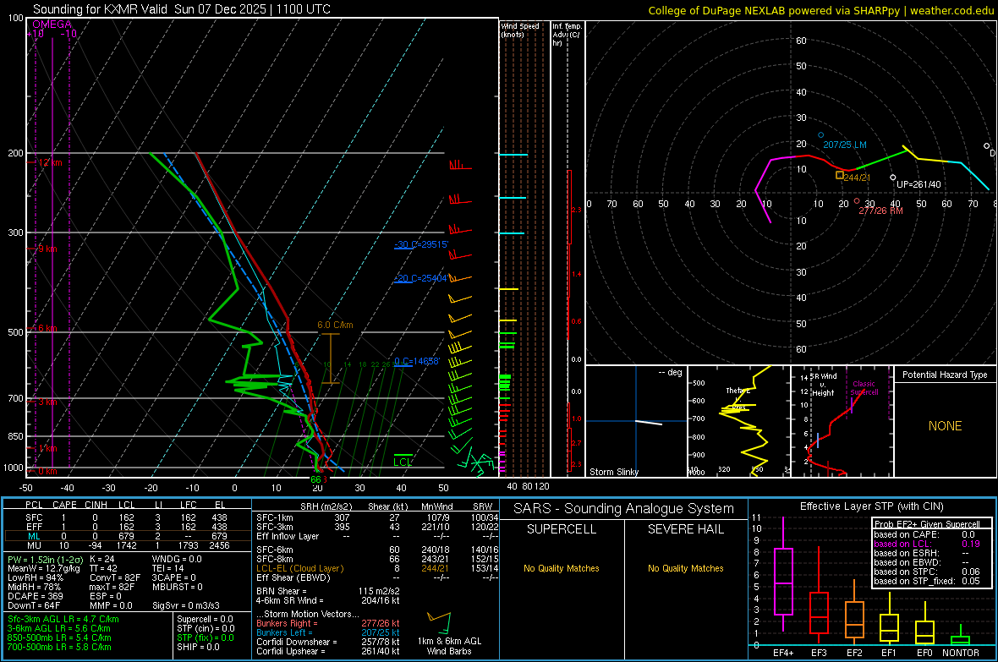This screenshot has width=998, height=662.
Task: Click the white storm slinky line
Action: (649, 422)
